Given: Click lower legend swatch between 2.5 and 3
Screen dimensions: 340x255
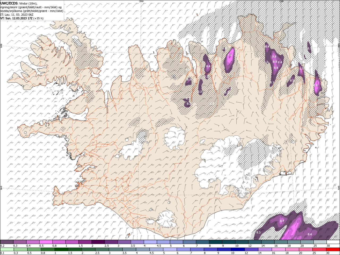Looking at the screenshot, I should [x=102, y=249].
